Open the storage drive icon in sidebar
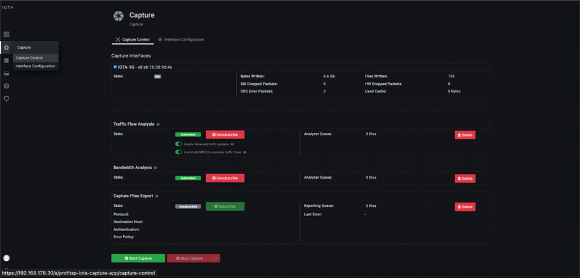Screen dimensions: 580x278 click(7, 73)
